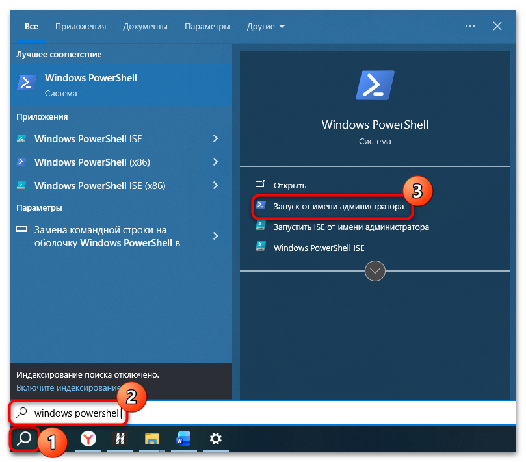This screenshot has width=526, height=462.
Task: Open the 'Другие' dropdown
Action: tap(266, 27)
